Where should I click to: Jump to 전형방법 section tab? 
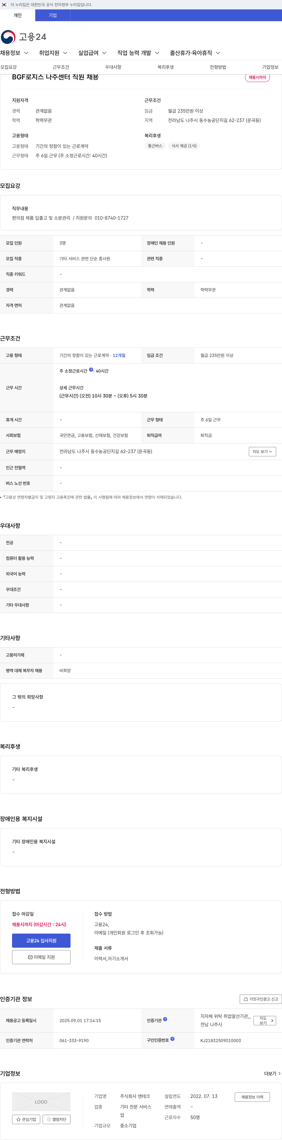pos(218,67)
